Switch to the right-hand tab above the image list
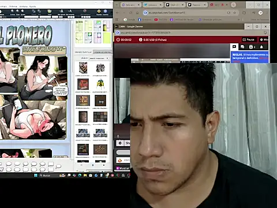Screen dimensions: 277x208 coord(102,52)
